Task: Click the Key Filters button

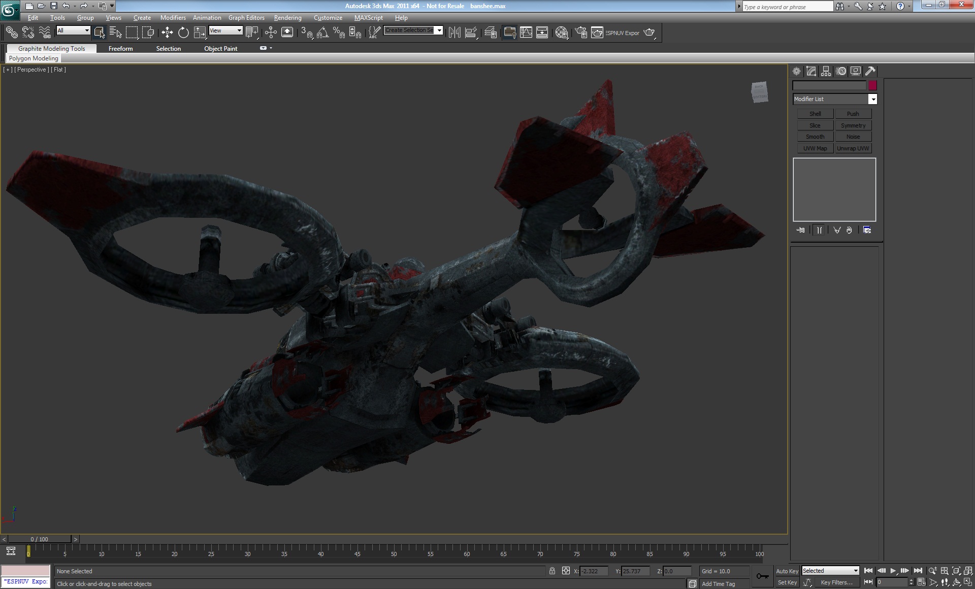Action: 836,582
